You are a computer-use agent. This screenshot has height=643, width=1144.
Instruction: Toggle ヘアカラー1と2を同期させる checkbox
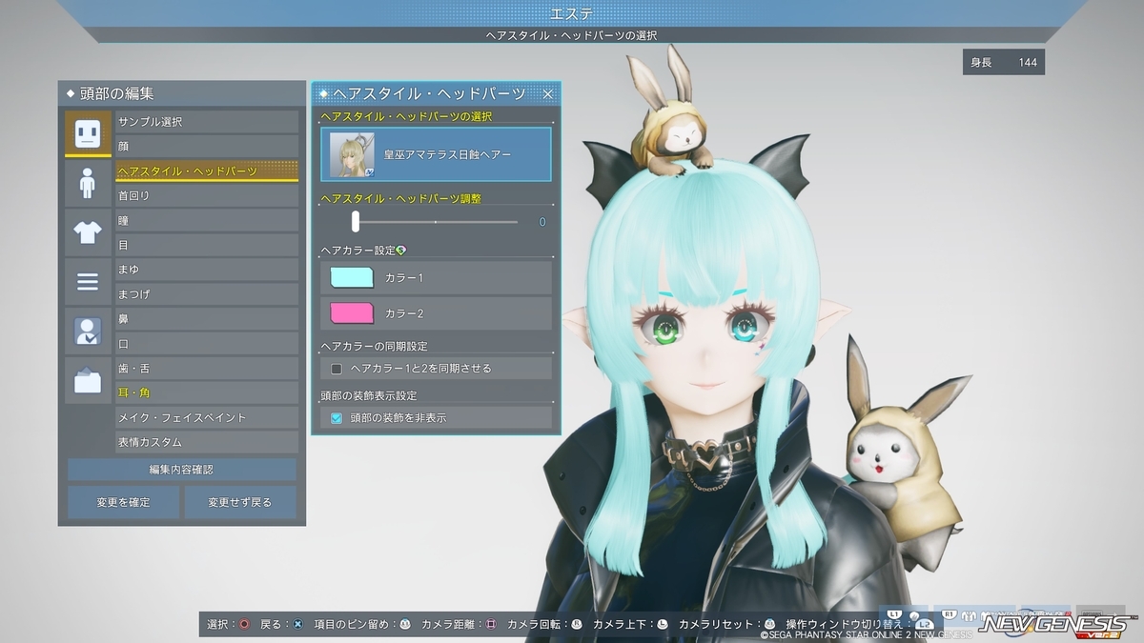pyautogui.click(x=337, y=368)
